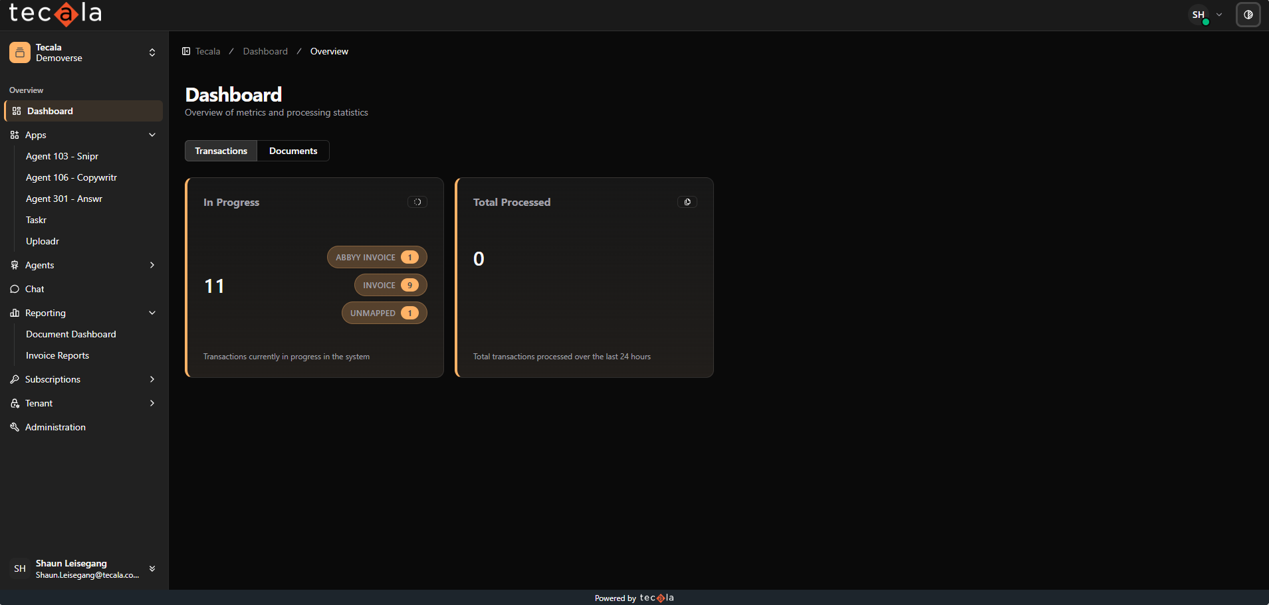Open Agent 103 - Snipr

(62, 156)
